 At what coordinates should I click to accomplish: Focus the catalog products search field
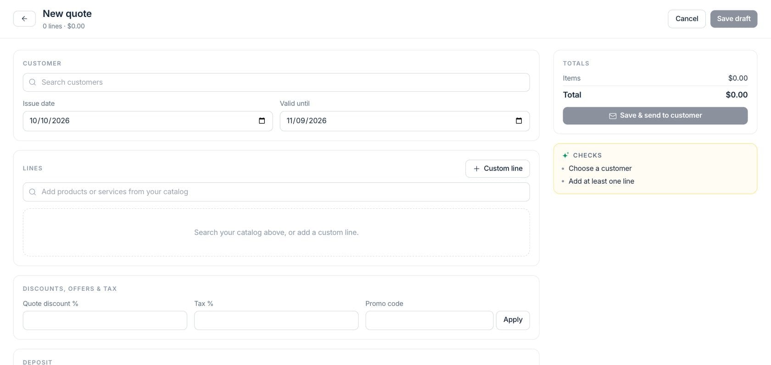(276, 192)
